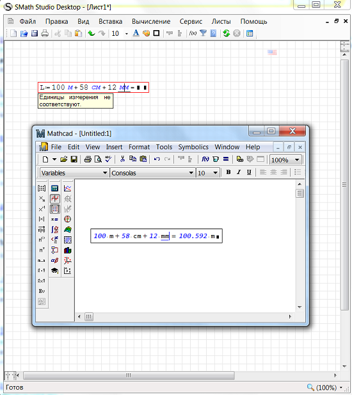Click New document icon in SMath toolbar
Viewport: 352px width, 395px height.
click(x=13, y=33)
